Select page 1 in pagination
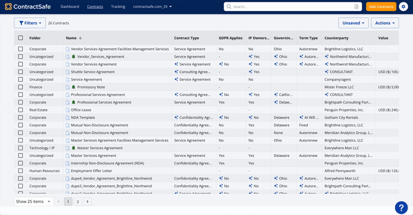Viewport: 413px width, 215px height. tap(68, 202)
